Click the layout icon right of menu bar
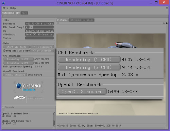Image resolution: width=170 pixels, height=131 pixels. pyautogui.click(x=167, y=8)
